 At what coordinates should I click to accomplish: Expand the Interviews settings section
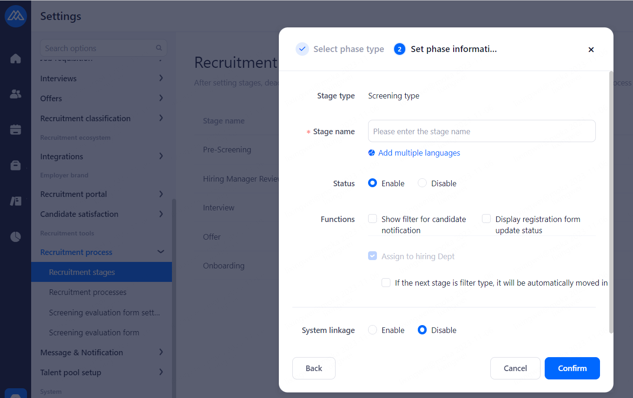(x=161, y=78)
